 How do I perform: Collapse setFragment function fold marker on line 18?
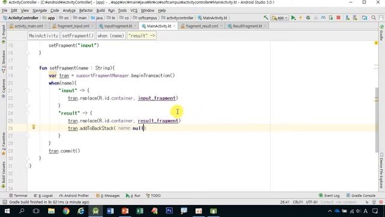pos(27,68)
